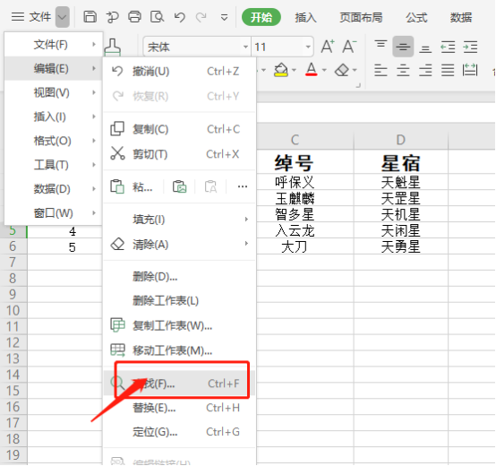
Task: Click the increase indent icon
Action: tap(470, 47)
